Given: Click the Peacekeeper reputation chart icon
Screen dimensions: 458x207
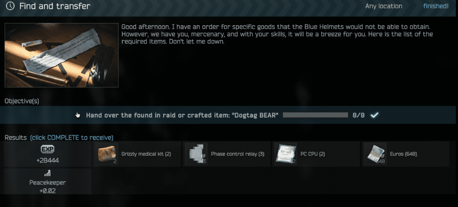Looking at the screenshot, I should click(48, 174).
